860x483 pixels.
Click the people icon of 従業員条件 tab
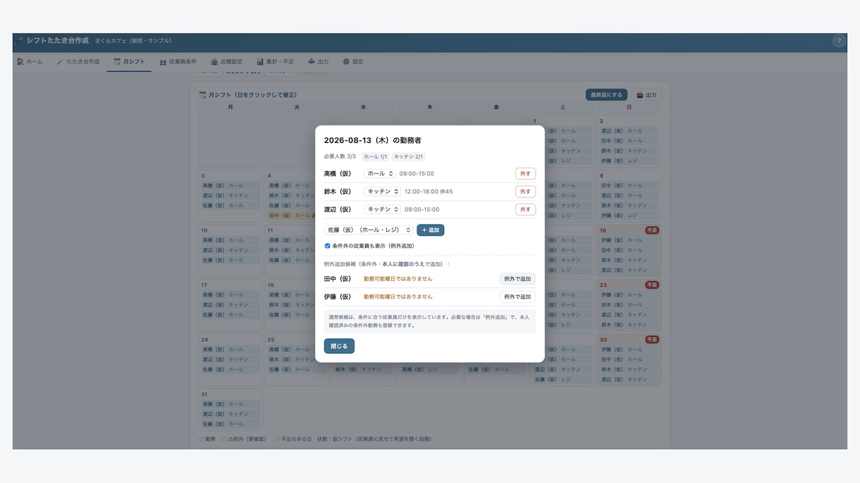tap(163, 62)
